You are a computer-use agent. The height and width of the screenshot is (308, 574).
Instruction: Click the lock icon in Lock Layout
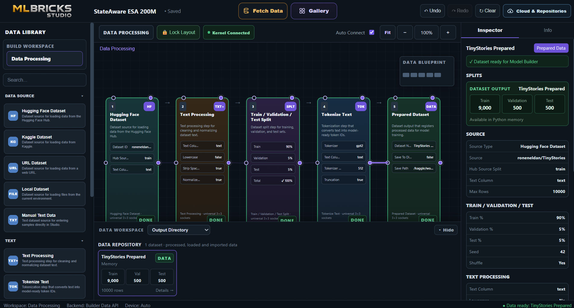(x=165, y=33)
